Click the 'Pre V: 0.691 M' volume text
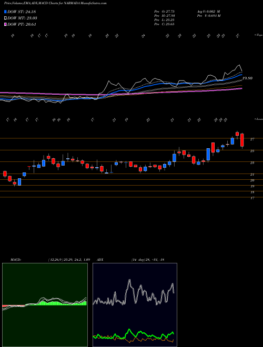263x347 pixels. pyautogui.click(x=208, y=16)
